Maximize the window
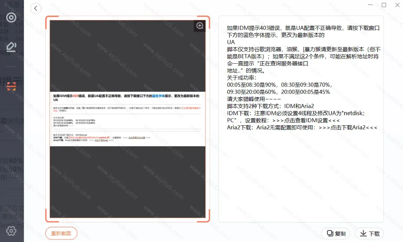Image resolution: width=403 pixels, height=242 pixels. (x=384, y=5)
